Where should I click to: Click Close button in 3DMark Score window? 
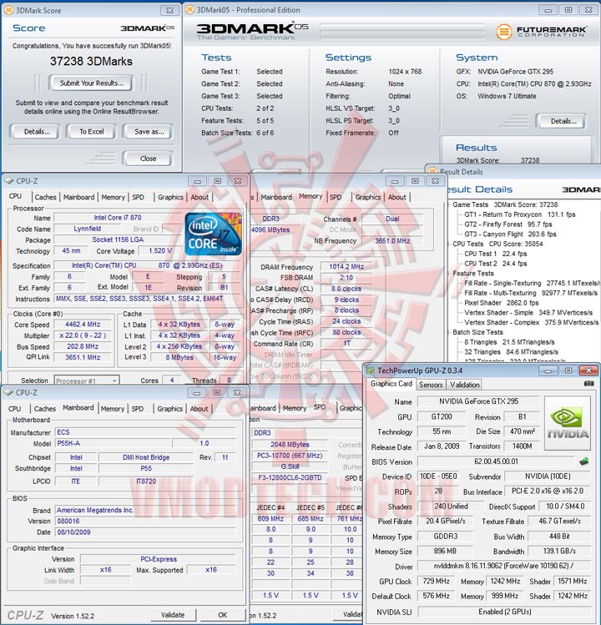(x=148, y=159)
